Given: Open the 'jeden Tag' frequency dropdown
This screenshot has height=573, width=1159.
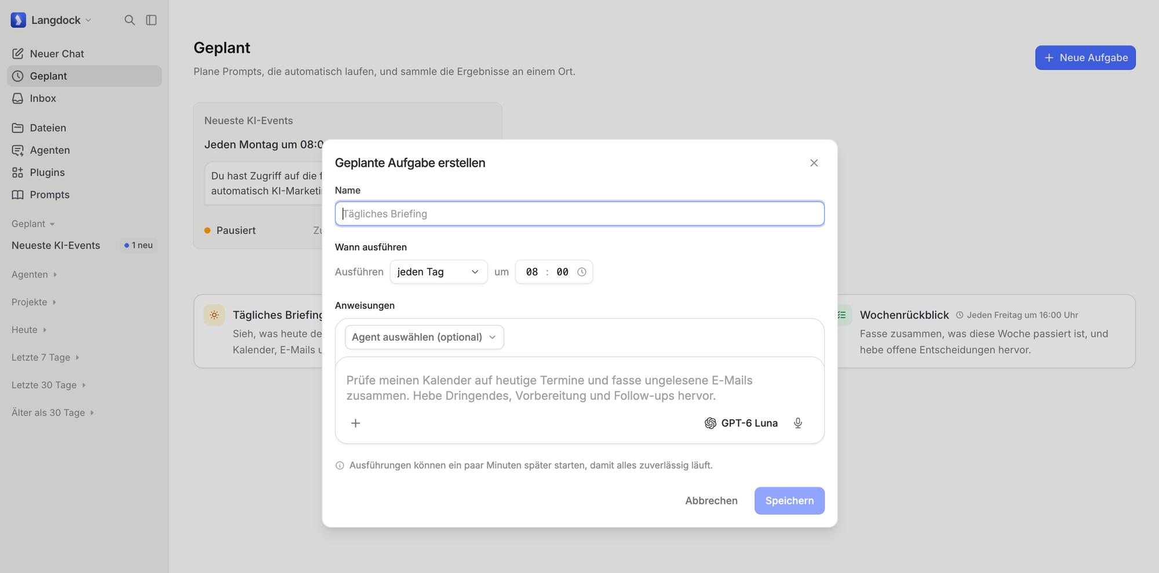Looking at the screenshot, I should pyautogui.click(x=439, y=272).
